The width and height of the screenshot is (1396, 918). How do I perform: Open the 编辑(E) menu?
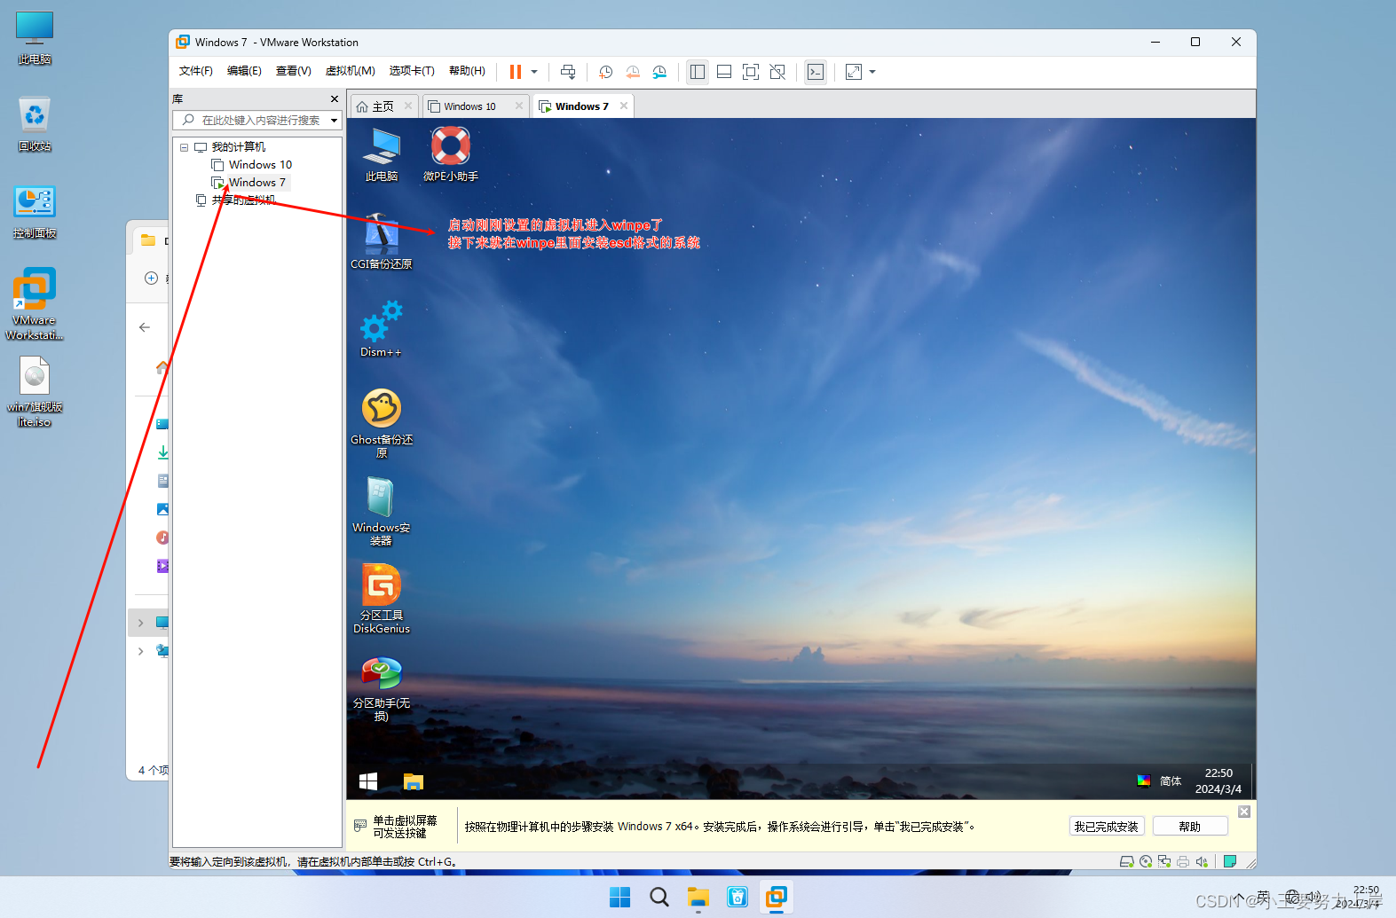(244, 71)
